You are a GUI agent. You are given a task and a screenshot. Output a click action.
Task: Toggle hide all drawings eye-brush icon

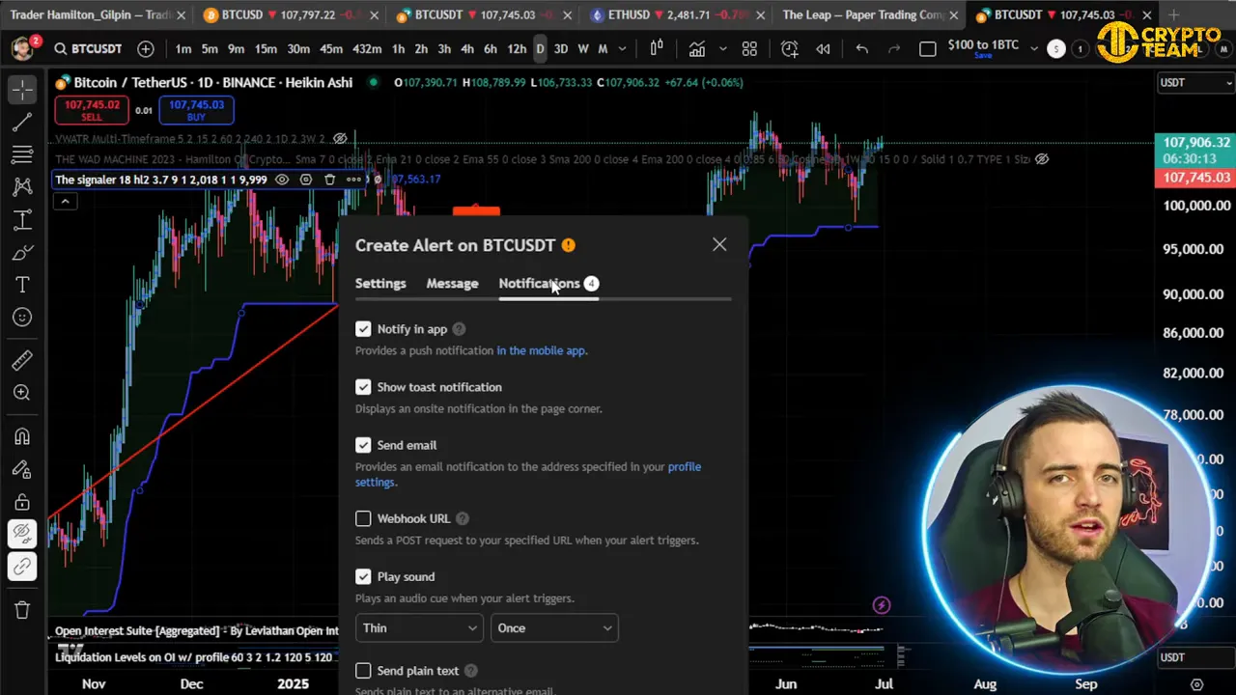coord(22,534)
